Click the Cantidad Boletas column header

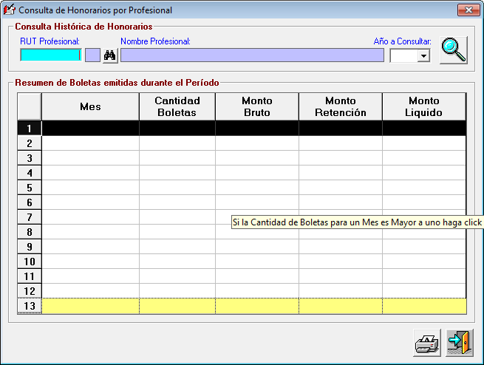(177, 106)
